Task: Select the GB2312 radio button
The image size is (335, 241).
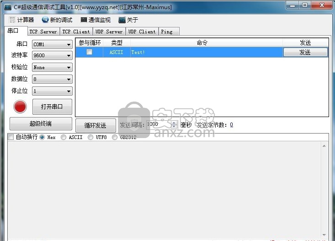Action: pos(115,137)
